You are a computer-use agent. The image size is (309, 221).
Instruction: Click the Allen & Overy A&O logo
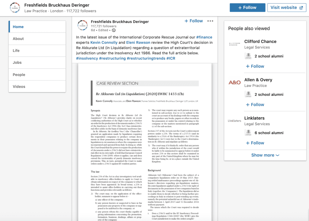click(x=234, y=82)
